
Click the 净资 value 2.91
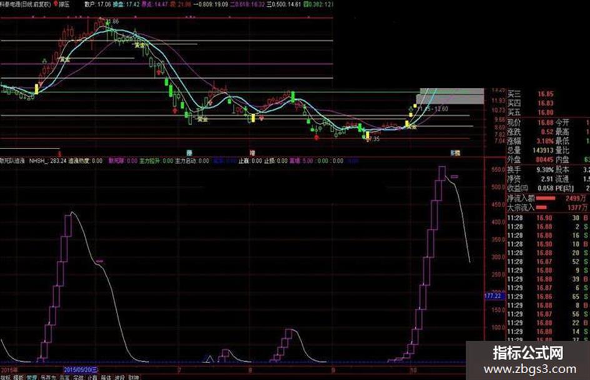(547, 179)
